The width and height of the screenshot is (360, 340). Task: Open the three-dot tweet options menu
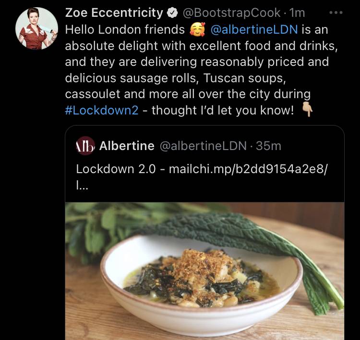pyautogui.click(x=336, y=13)
